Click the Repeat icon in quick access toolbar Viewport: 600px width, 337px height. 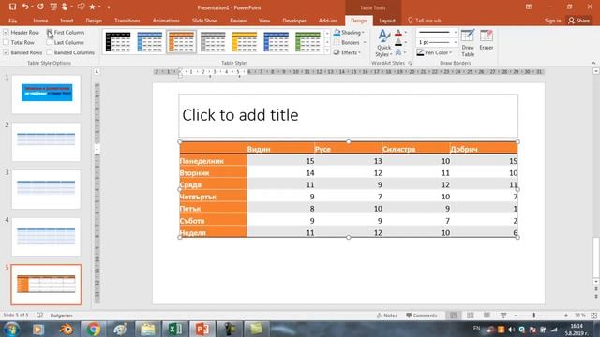(x=40, y=7)
